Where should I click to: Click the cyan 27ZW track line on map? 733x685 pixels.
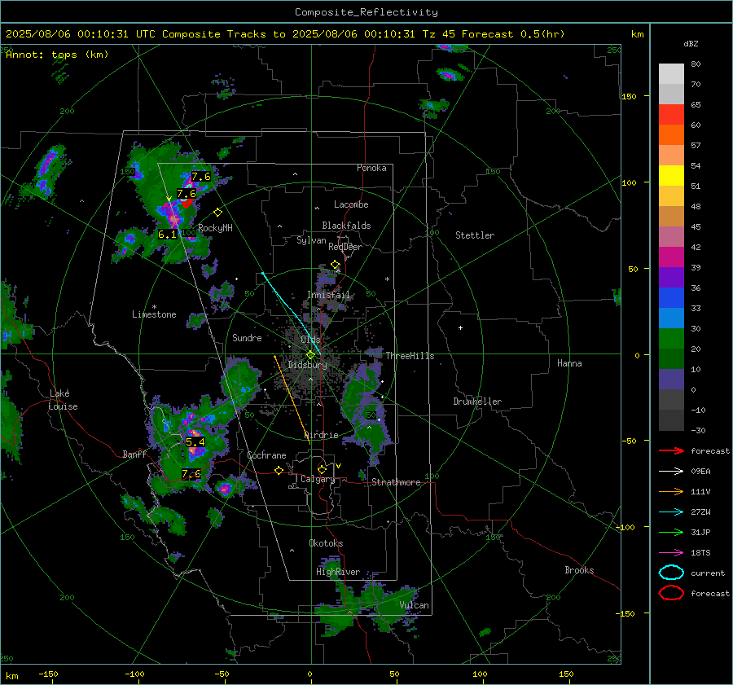[x=292, y=312]
